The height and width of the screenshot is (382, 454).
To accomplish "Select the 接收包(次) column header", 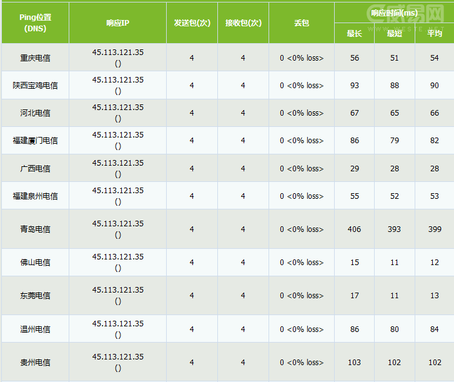I will point(243,23).
